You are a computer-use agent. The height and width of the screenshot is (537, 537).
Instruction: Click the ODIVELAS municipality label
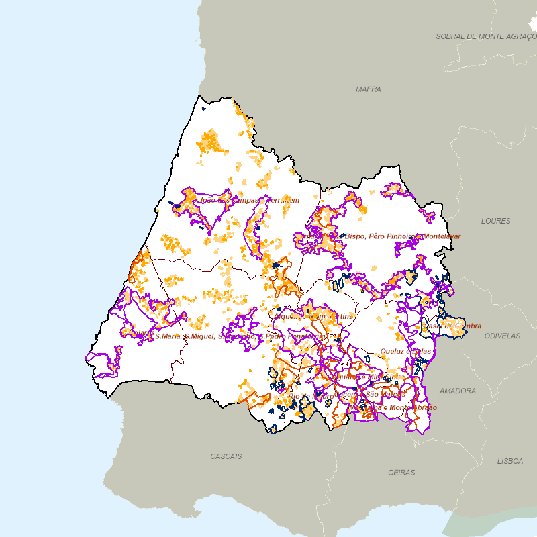501,336
